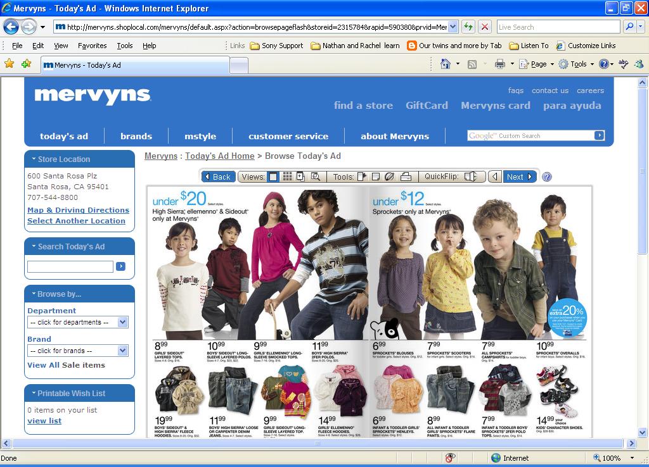Switch to the thumbnail grid view icon

tap(287, 177)
